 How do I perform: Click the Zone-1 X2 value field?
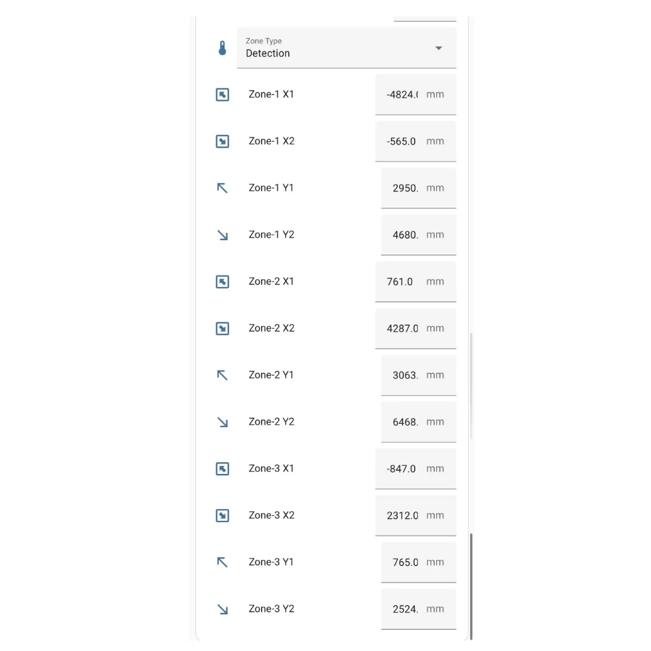[x=402, y=141]
